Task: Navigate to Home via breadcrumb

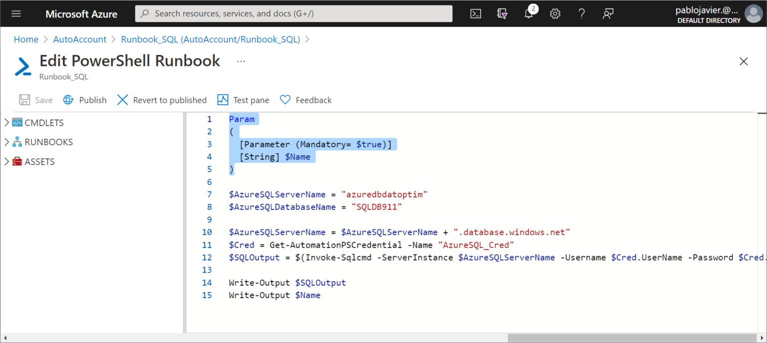Action: (26, 39)
